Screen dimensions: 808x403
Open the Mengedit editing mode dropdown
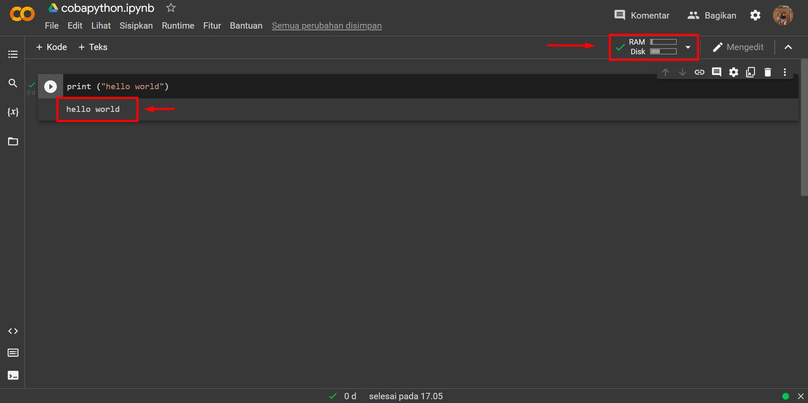738,47
